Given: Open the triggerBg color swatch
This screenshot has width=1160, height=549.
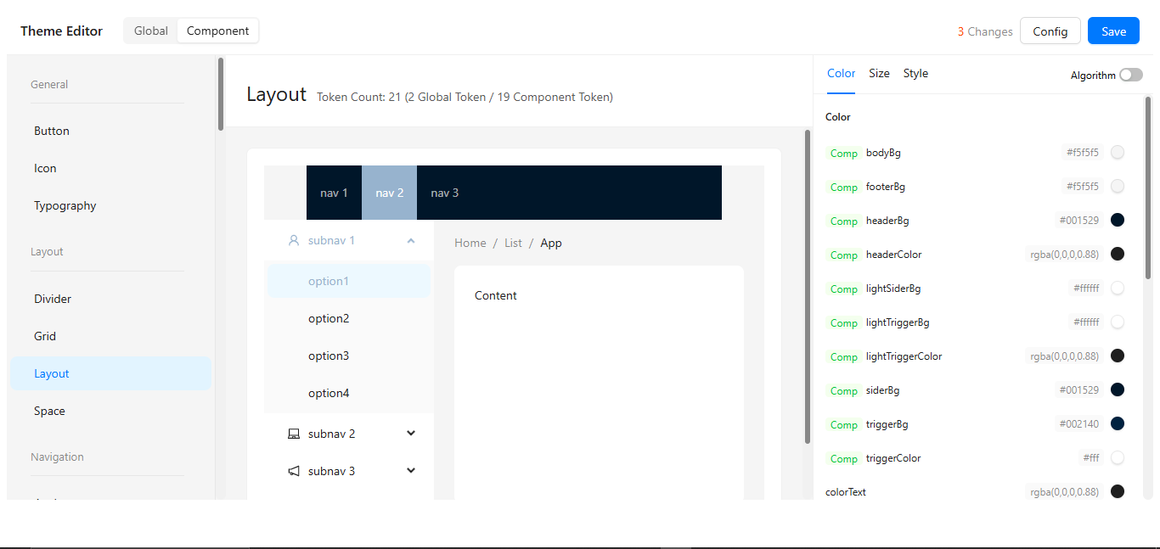Looking at the screenshot, I should point(1118,423).
